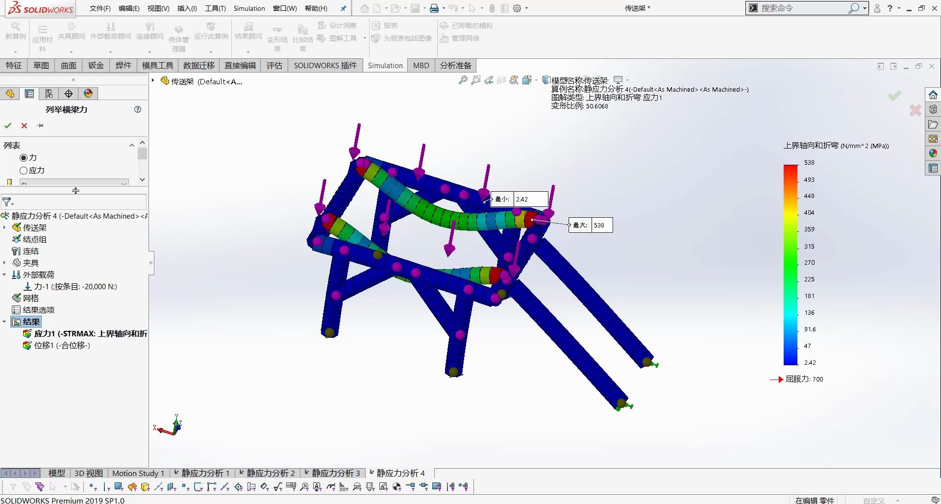The image size is (941, 504).
Task: Confirm beam force listing with green checkmark
Action: (x=8, y=126)
